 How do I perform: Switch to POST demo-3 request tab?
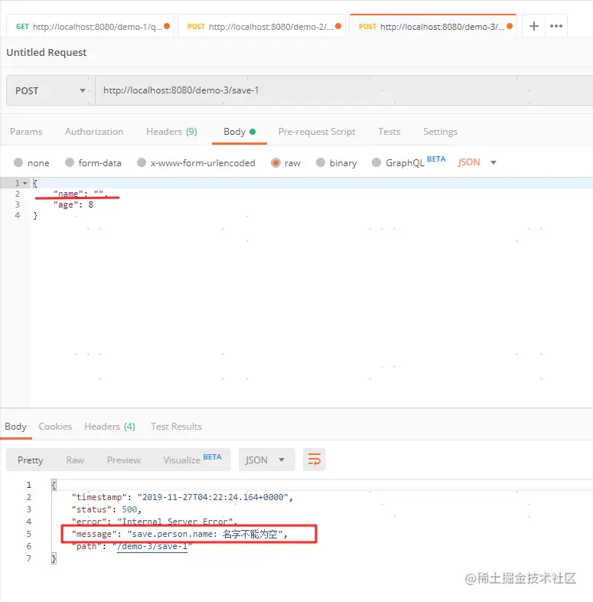click(433, 26)
